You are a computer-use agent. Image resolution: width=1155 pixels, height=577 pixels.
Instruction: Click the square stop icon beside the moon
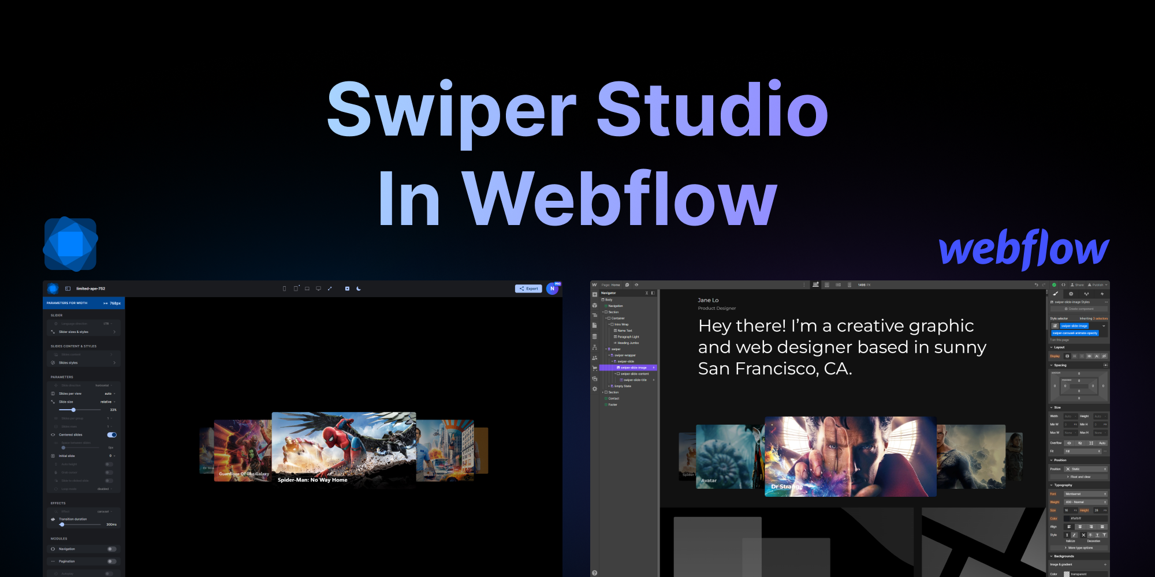[x=347, y=288]
